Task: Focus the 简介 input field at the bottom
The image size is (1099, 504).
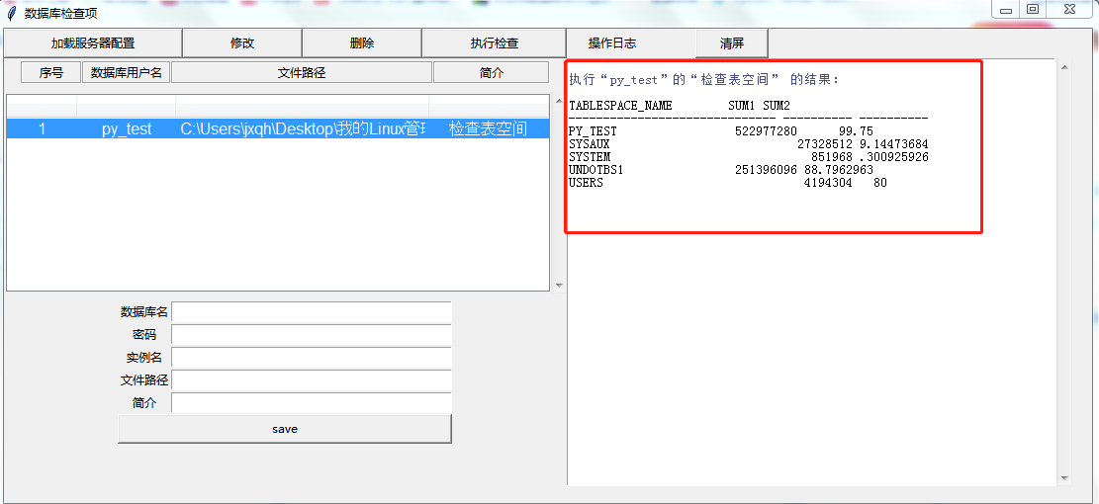Action: (x=312, y=402)
